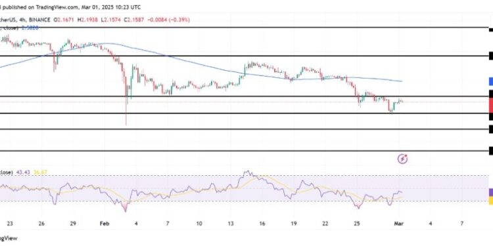The image size is (493, 246).
Task: Click the close value C2.1587
Action: tap(134, 20)
